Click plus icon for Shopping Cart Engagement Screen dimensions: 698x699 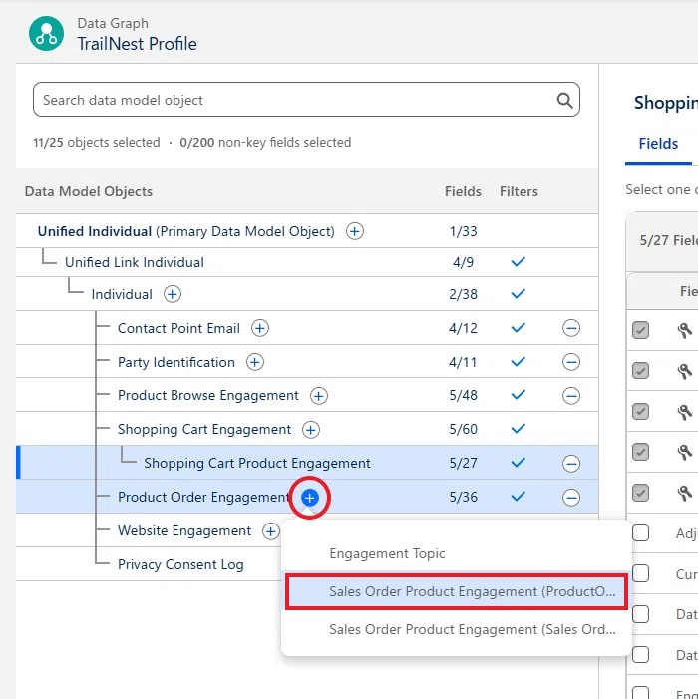pos(311,430)
